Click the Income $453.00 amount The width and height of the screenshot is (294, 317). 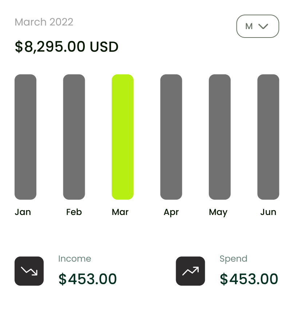[x=88, y=279]
